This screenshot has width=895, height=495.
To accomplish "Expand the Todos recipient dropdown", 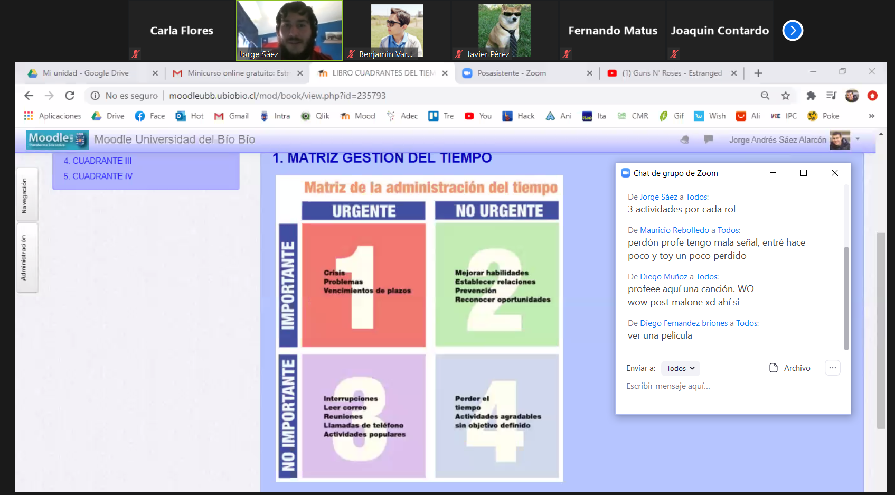I will tap(680, 368).
